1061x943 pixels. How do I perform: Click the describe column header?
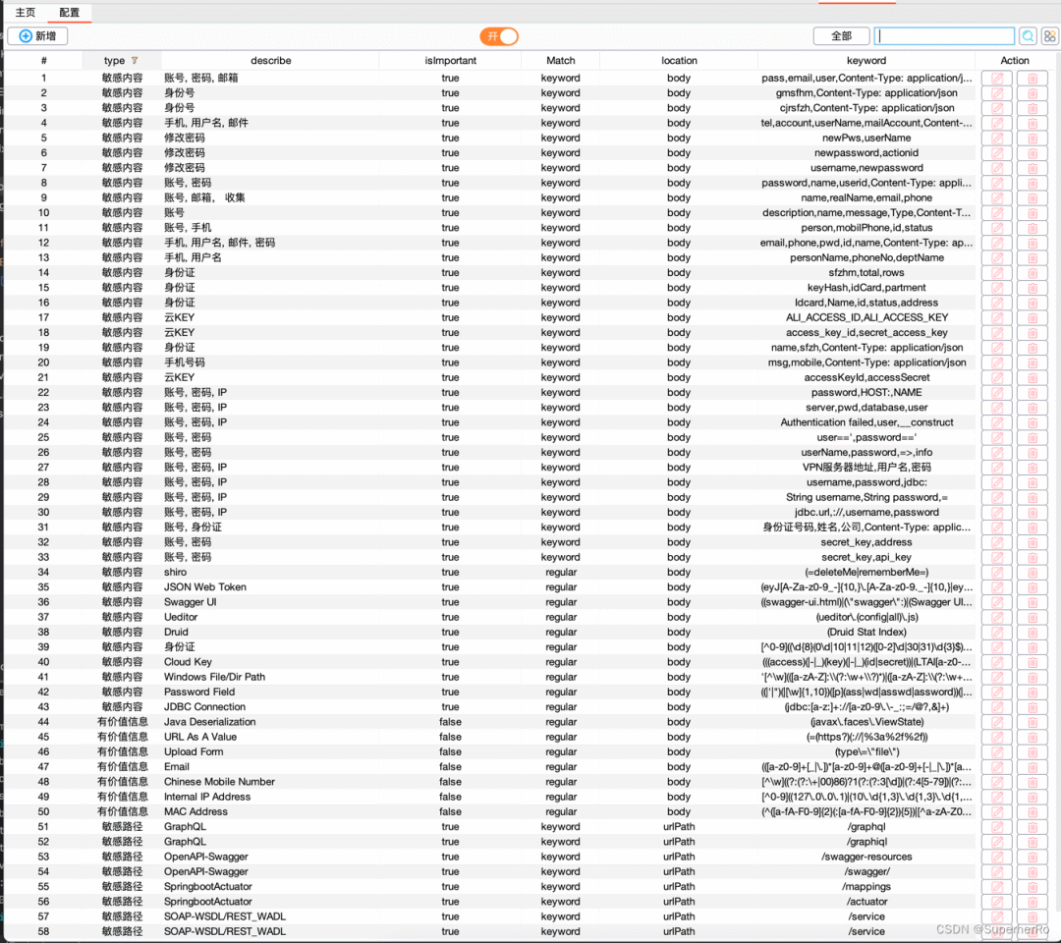[x=271, y=60]
